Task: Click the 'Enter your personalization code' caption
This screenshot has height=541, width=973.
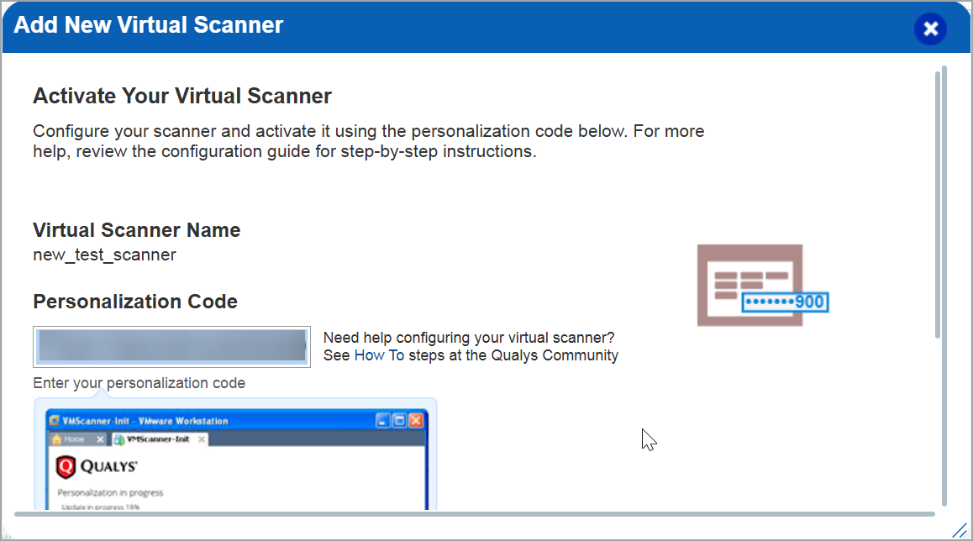Action: pyautogui.click(x=139, y=383)
